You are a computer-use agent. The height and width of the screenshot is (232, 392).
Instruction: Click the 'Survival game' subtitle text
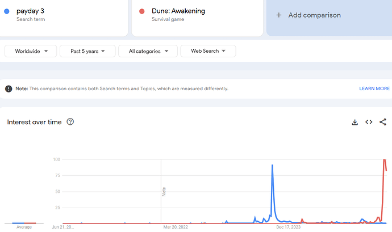(x=168, y=19)
